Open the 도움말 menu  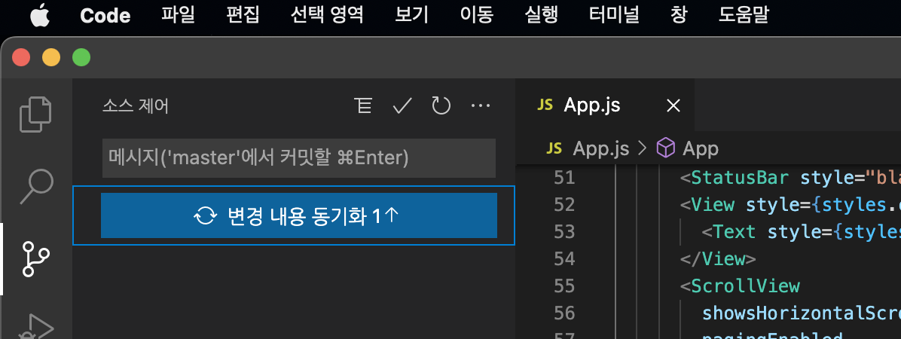744,16
